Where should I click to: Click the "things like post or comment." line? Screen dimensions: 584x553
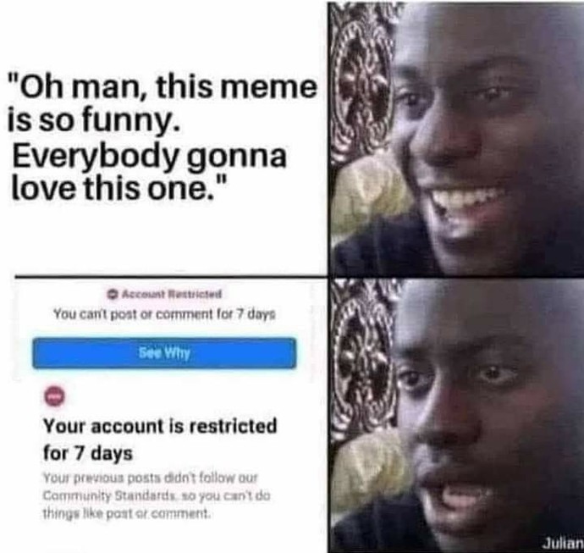(x=127, y=514)
